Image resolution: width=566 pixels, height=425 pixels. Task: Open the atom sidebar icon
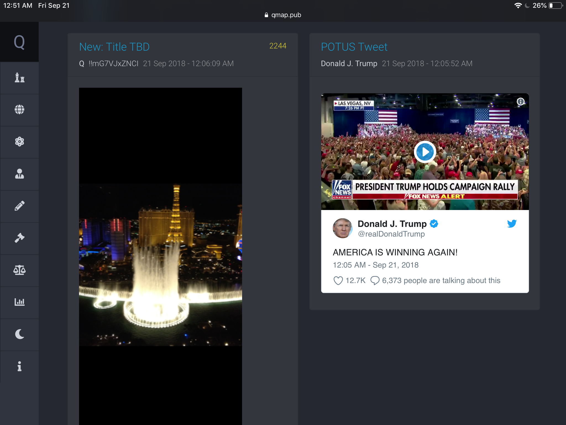point(19,142)
